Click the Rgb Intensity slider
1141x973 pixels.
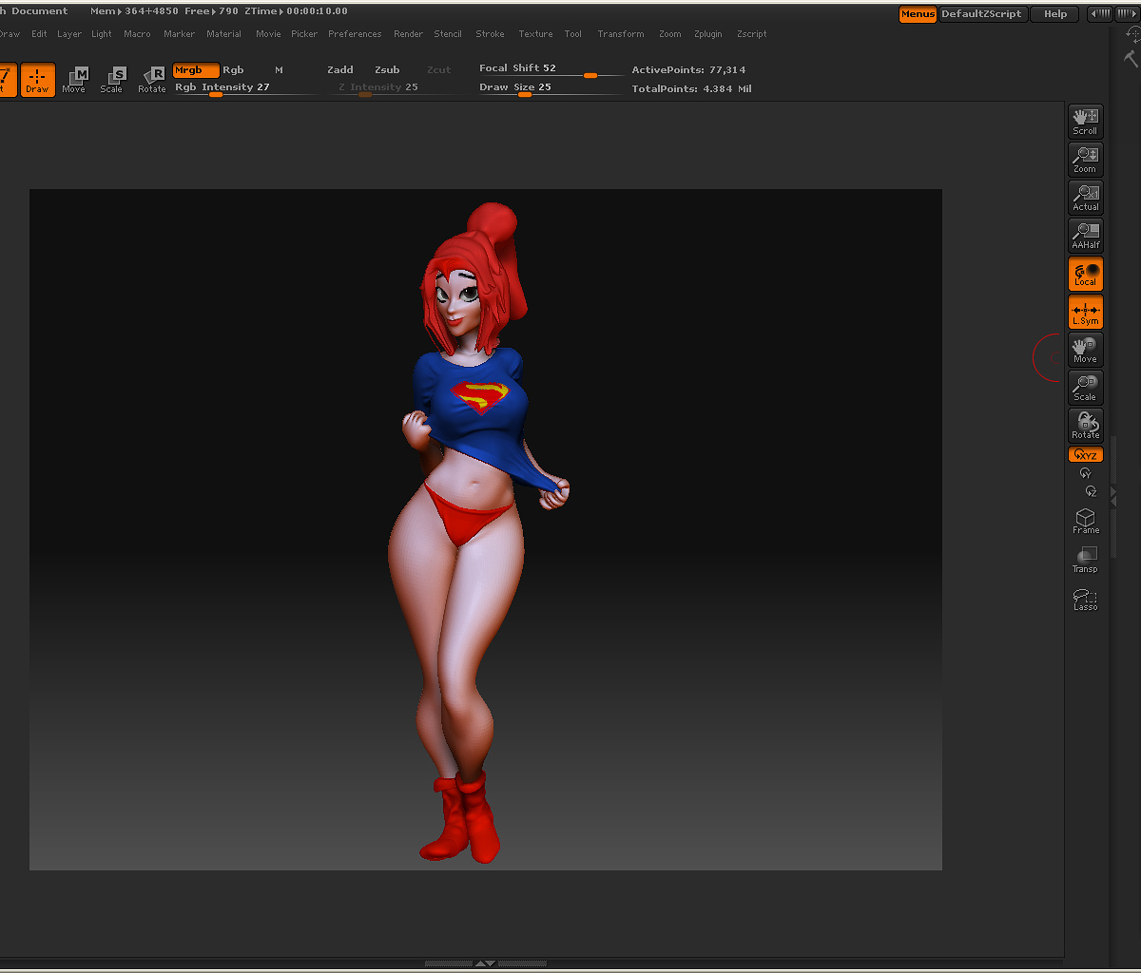pos(245,88)
